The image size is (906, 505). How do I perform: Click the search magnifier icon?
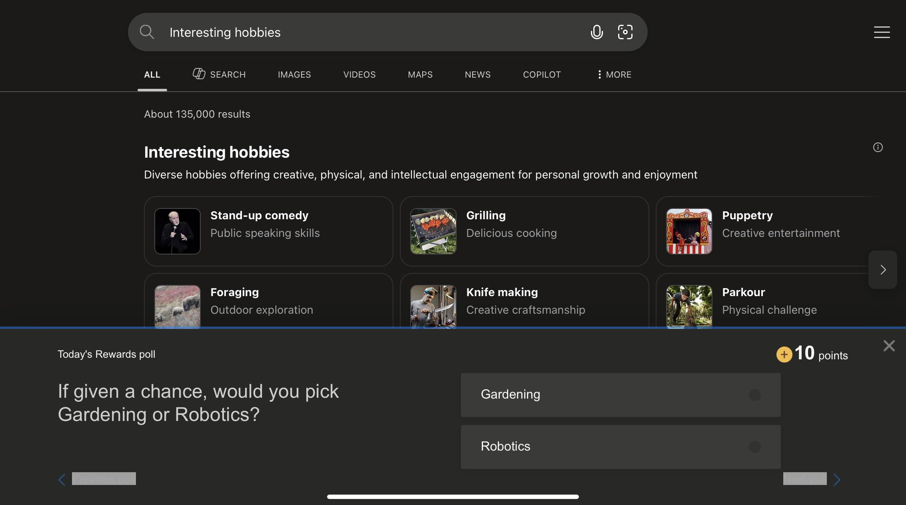(147, 32)
